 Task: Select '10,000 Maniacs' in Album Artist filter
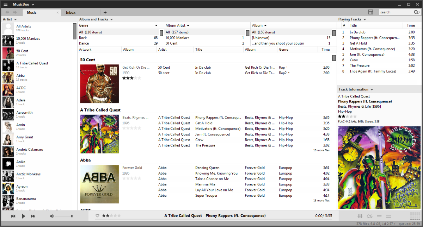tap(205, 38)
